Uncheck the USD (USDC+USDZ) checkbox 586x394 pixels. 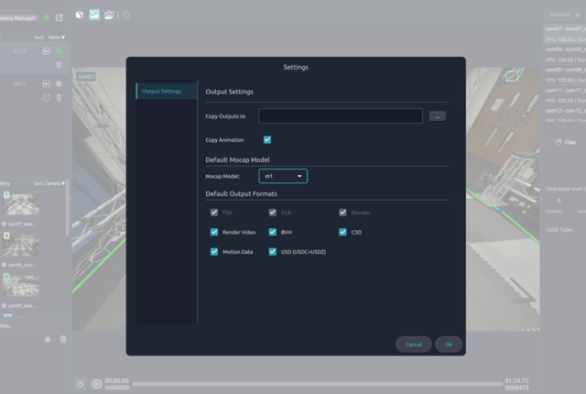[x=273, y=252]
